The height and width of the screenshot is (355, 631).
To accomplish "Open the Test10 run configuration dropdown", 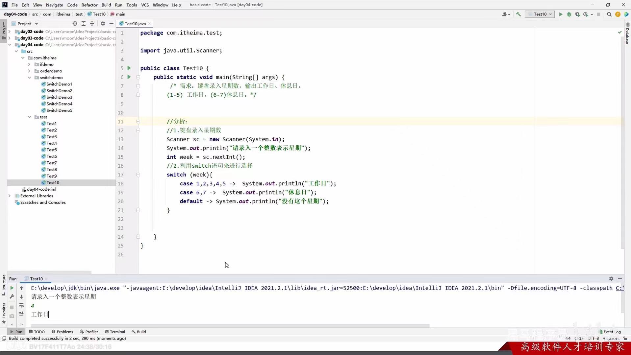I will (550, 14).
